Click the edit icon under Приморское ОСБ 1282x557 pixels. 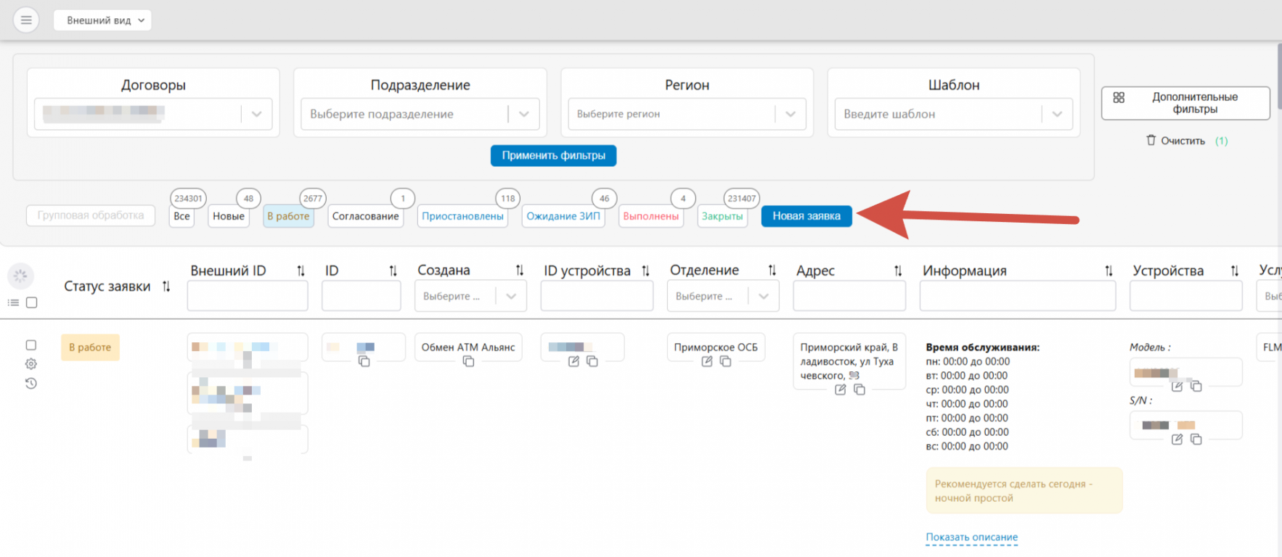706,361
